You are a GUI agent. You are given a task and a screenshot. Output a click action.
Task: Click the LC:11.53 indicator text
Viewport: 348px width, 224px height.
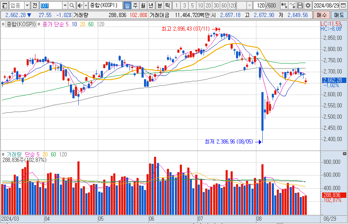331,24
